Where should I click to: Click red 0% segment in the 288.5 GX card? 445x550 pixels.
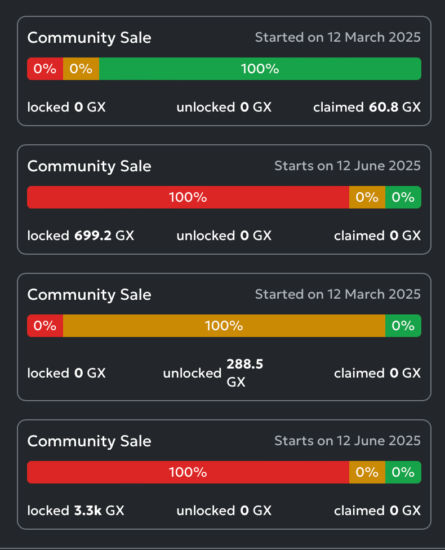click(x=45, y=326)
